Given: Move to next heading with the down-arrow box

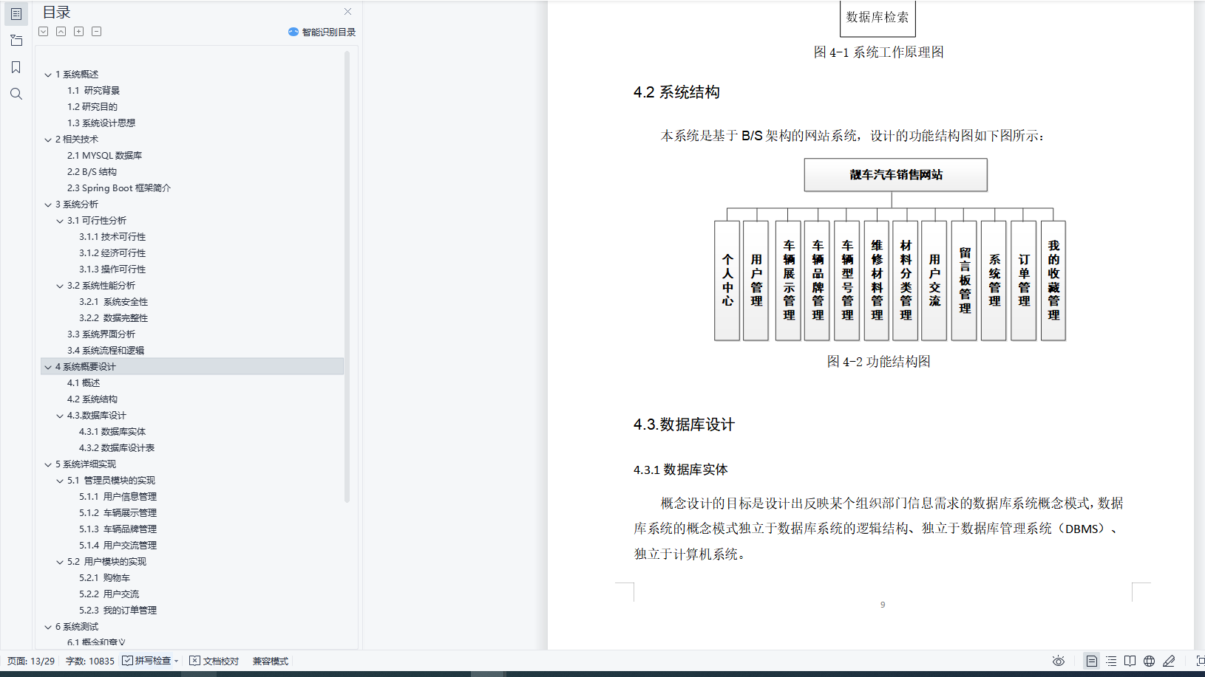Looking at the screenshot, I should (x=44, y=32).
